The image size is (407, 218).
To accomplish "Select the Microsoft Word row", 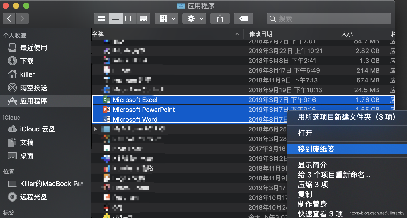I will coord(190,120).
